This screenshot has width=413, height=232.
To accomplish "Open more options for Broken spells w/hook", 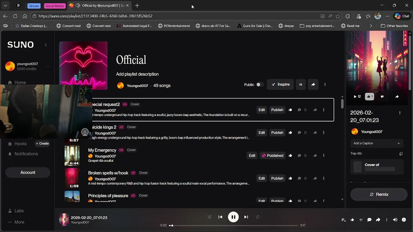I will click(x=324, y=179).
